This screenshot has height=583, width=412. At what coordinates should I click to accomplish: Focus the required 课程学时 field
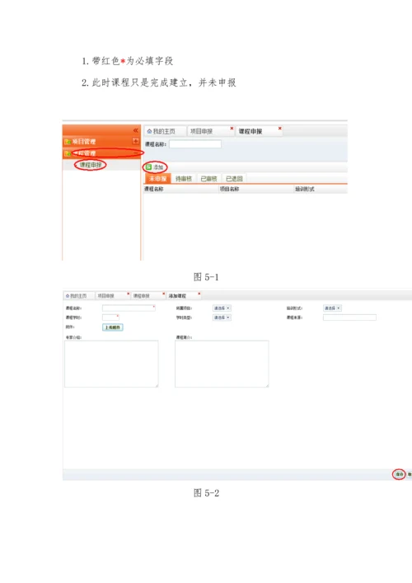110,317
